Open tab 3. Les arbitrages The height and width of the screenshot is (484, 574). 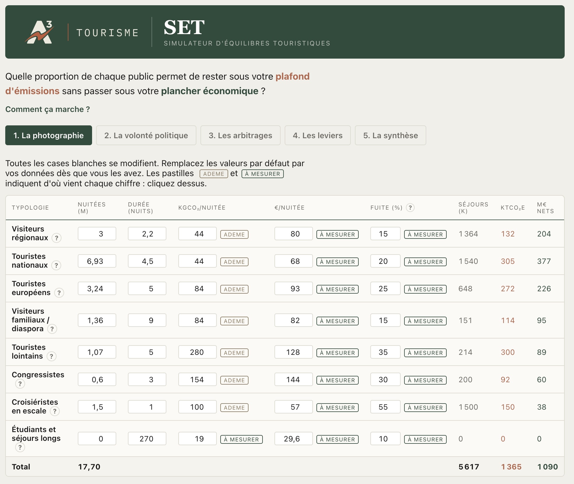(x=240, y=135)
